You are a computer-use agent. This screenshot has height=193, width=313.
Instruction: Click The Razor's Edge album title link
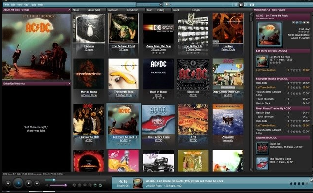click(x=158, y=137)
